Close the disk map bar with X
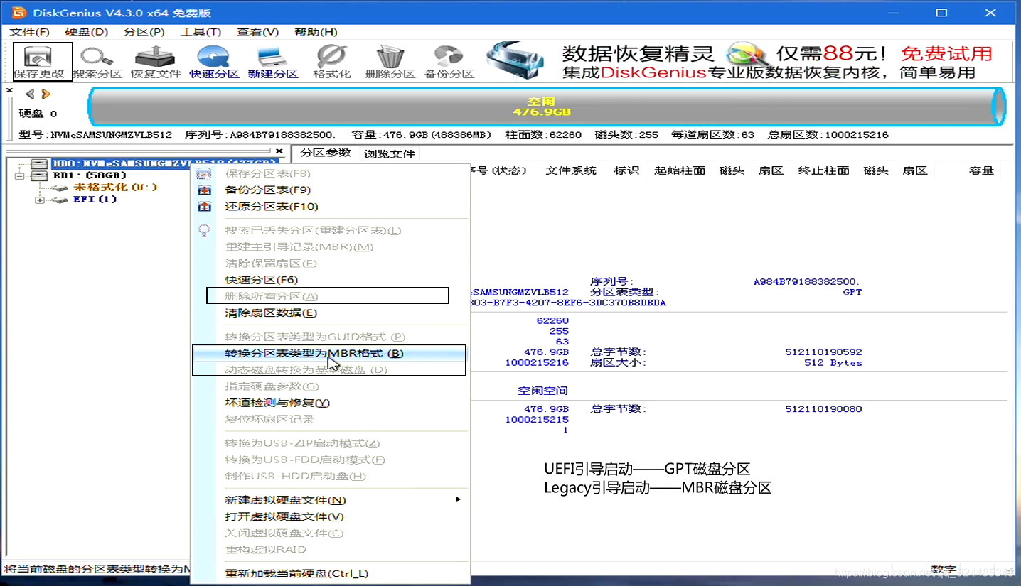The height and width of the screenshot is (586, 1021). (x=9, y=91)
